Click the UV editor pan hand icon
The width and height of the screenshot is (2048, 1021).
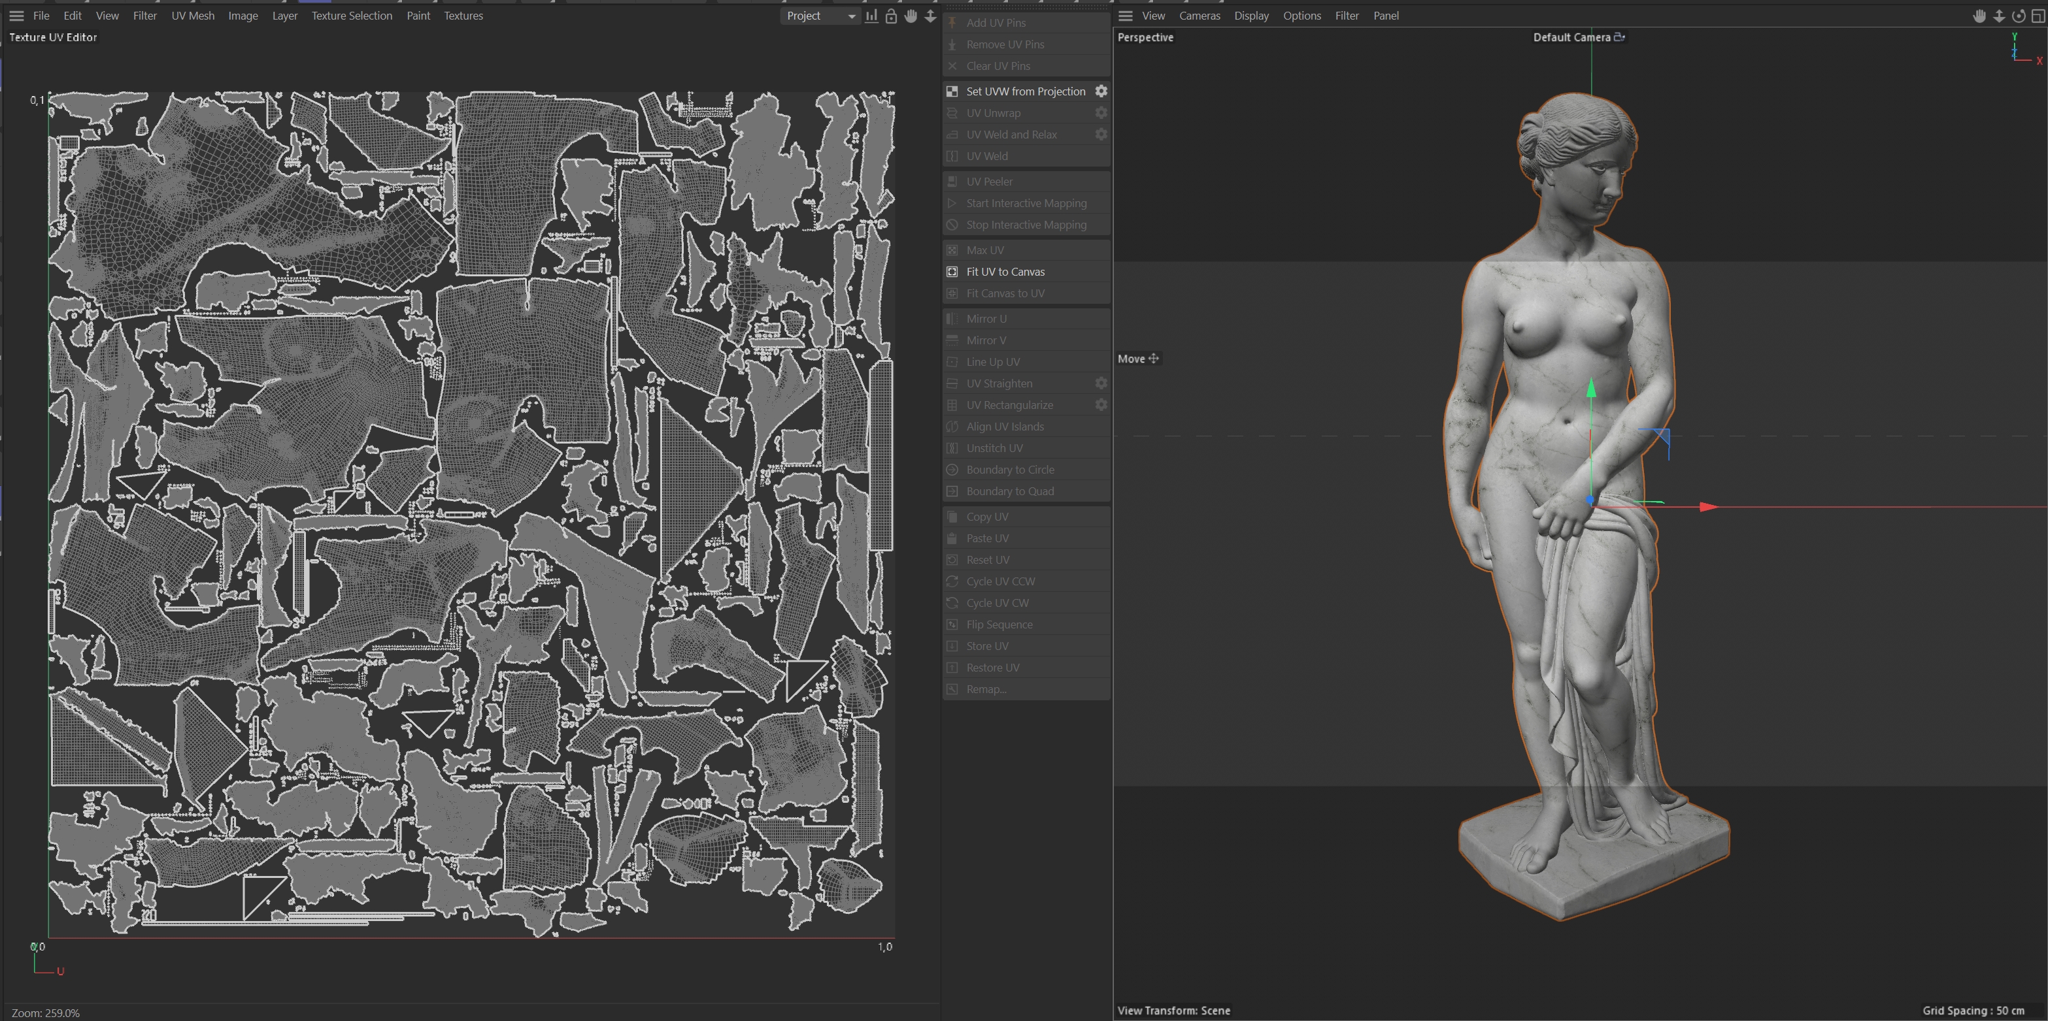tap(911, 16)
